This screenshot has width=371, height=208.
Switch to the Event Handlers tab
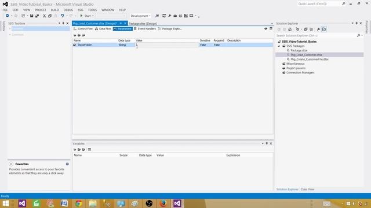click(144, 29)
